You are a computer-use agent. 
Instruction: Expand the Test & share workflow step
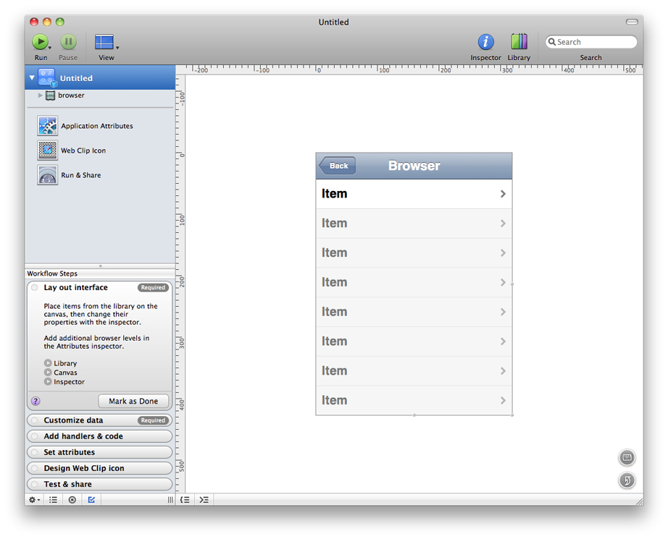[100, 484]
